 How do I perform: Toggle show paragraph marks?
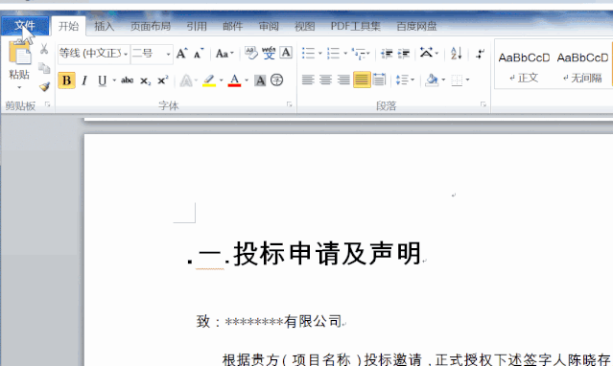tap(481, 53)
